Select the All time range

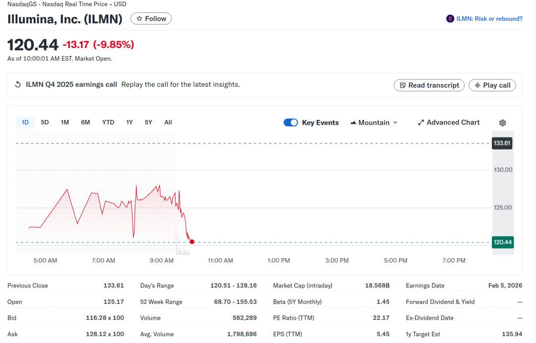[x=168, y=122]
